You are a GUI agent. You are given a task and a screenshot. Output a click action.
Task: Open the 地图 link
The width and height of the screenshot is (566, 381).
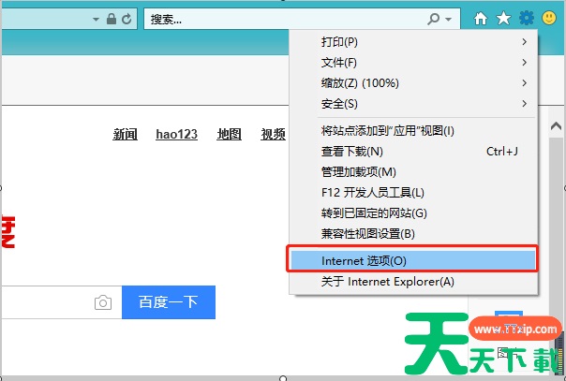(x=230, y=134)
